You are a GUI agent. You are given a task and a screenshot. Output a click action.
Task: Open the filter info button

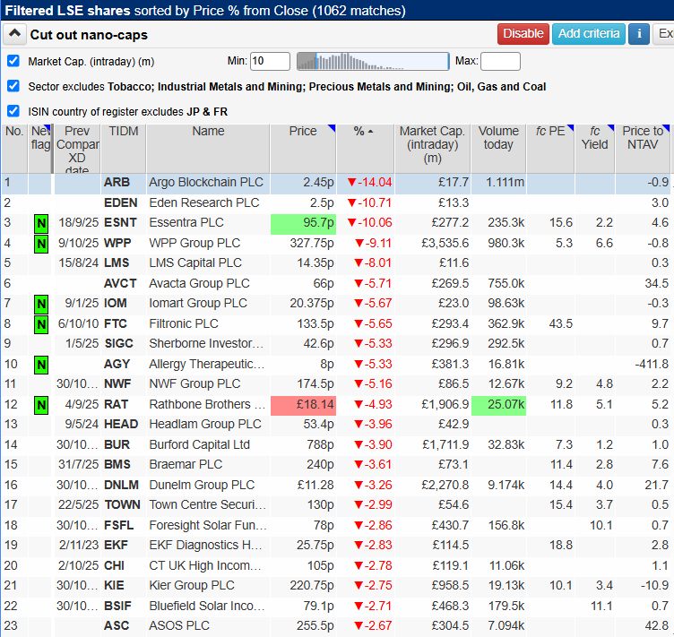point(639,34)
